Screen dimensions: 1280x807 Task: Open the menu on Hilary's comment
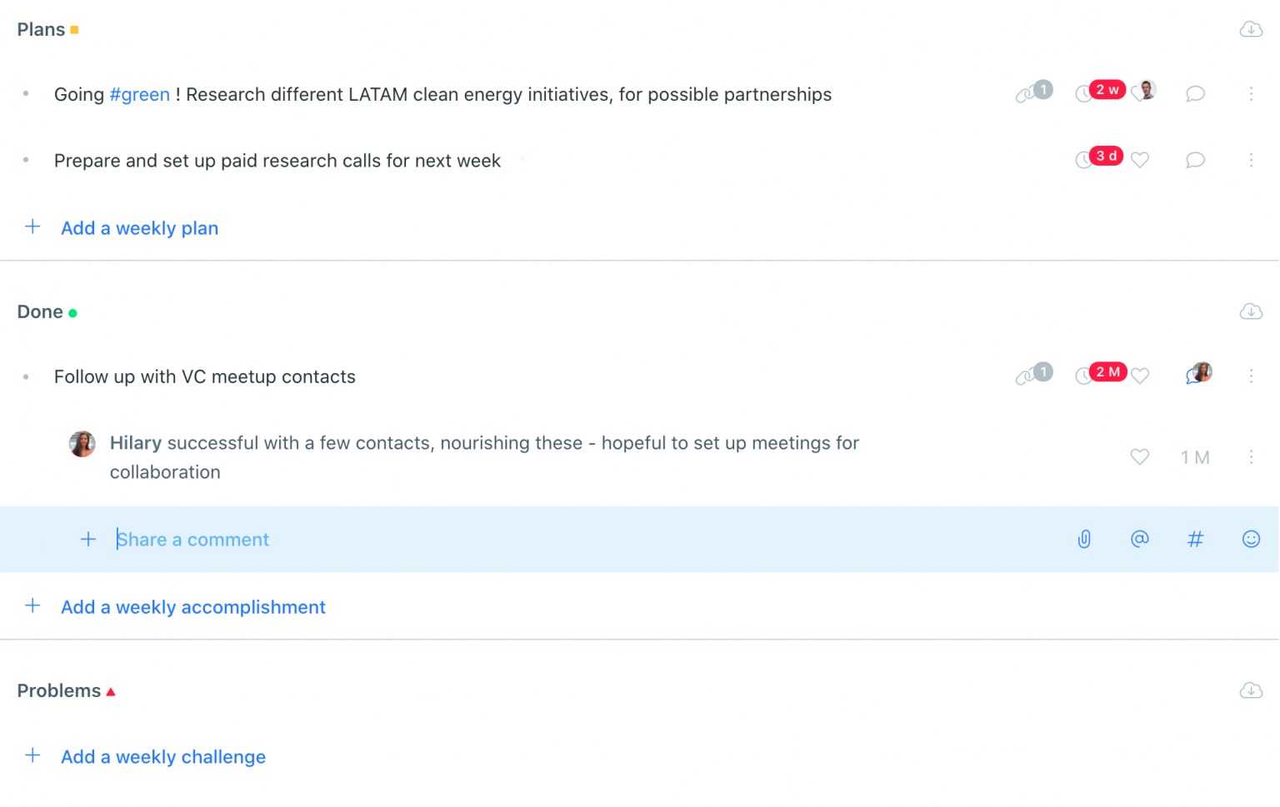pos(1251,457)
